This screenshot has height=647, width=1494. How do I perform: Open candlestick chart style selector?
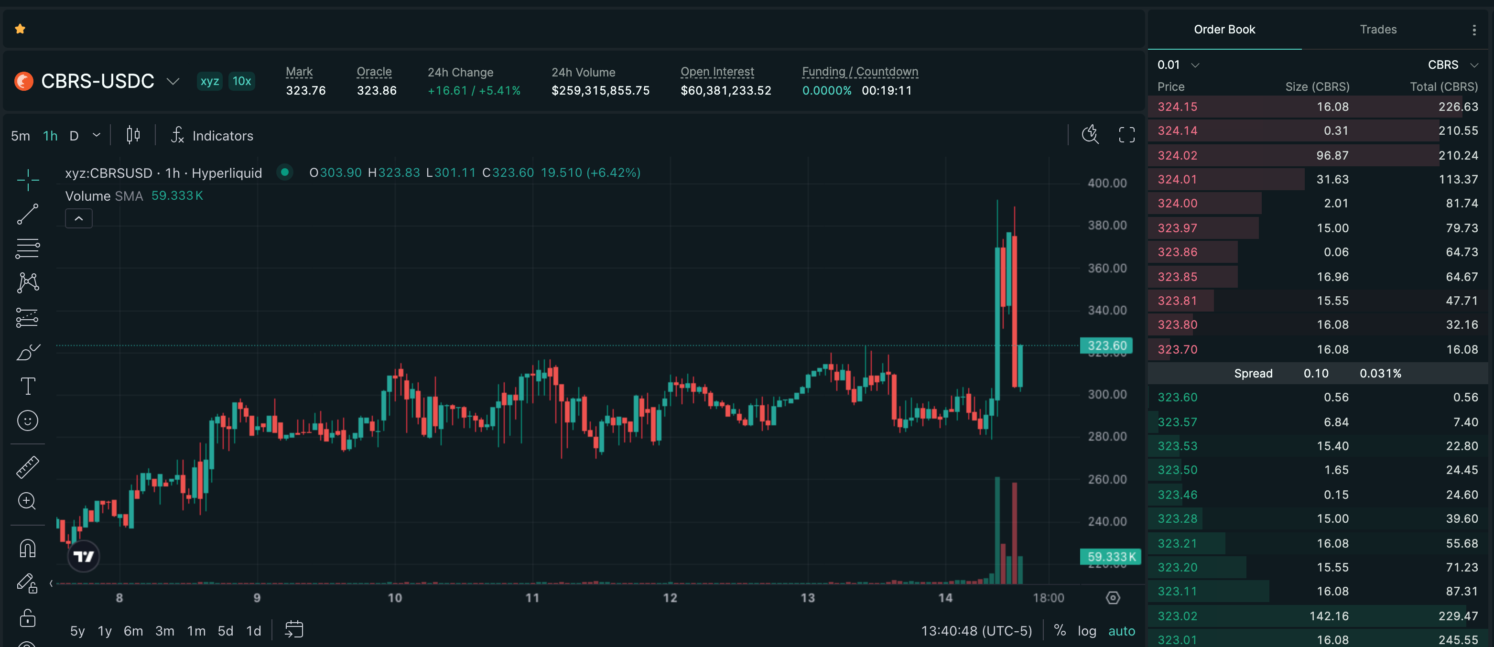point(133,136)
